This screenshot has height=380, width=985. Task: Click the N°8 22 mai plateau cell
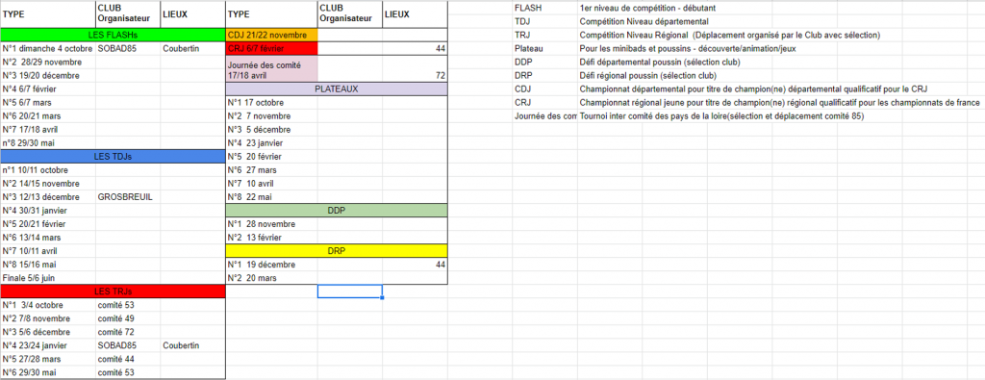271,197
